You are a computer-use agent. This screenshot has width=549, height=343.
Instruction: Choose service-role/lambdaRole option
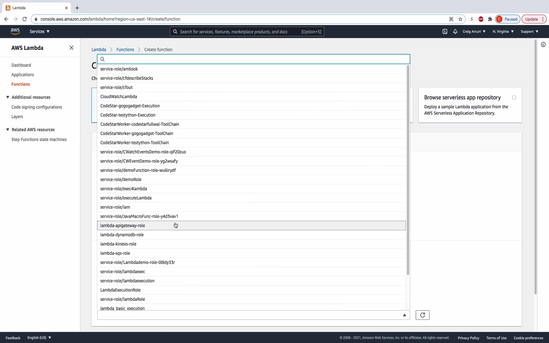tap(251, 299)
